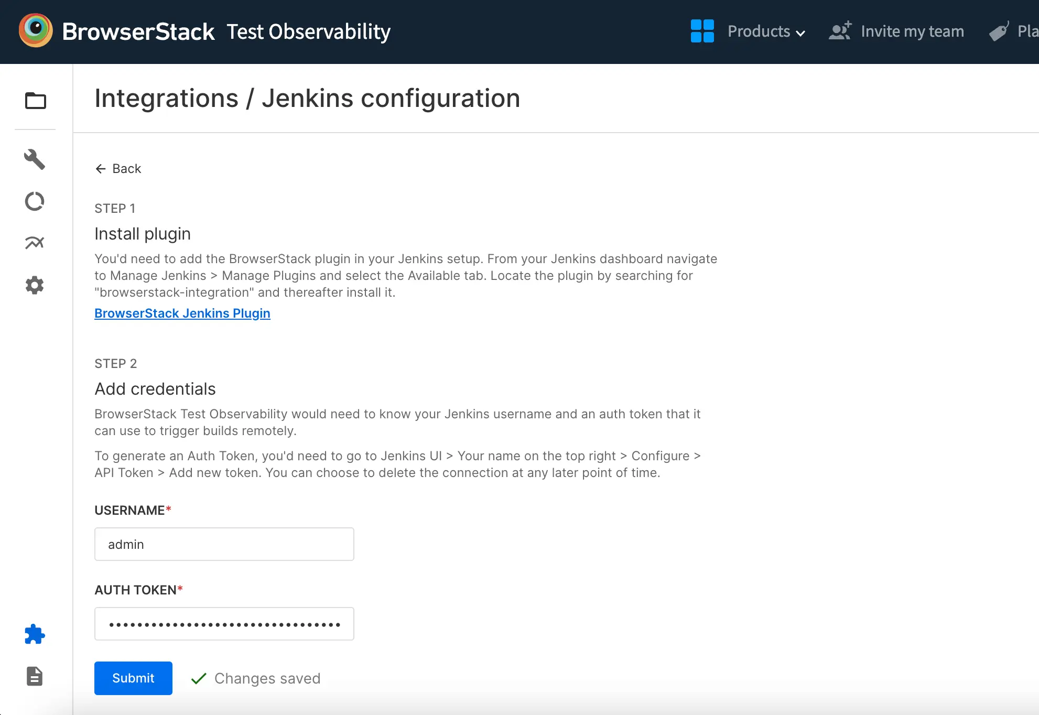This screenshot has width=1039, height=715.
Task: Open the integrations puzzle piece icon
Action: (35, 634)
